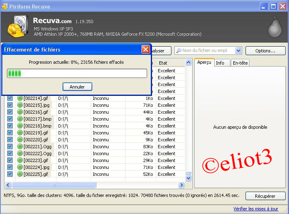
Task: Uncheck the [002215].jpg checkbox
Action: tap(10, 105)
